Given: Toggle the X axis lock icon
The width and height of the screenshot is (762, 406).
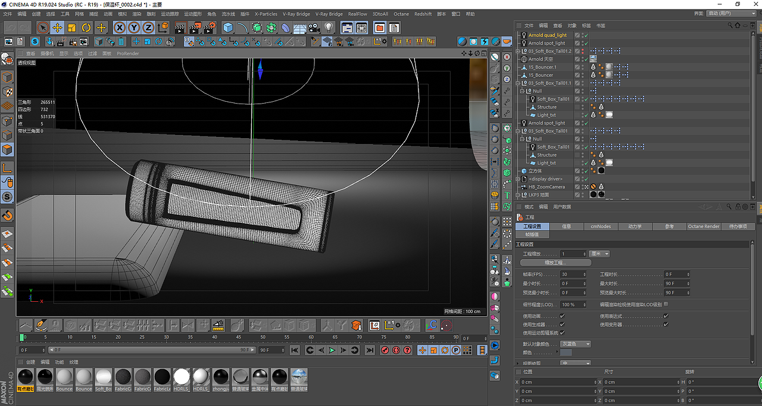Looking at the screenshot, I should (120, 27).
